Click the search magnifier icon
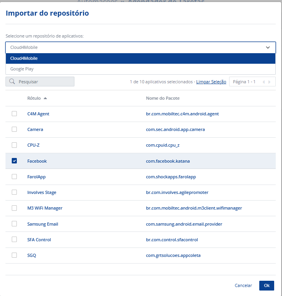Screen dimensions: 282x296 click(x=12, y=82)
